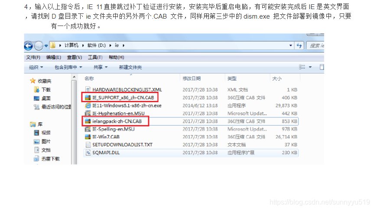Open the 工具(T) menu
The width and height of the screenshot is (374, 210).
95,57
